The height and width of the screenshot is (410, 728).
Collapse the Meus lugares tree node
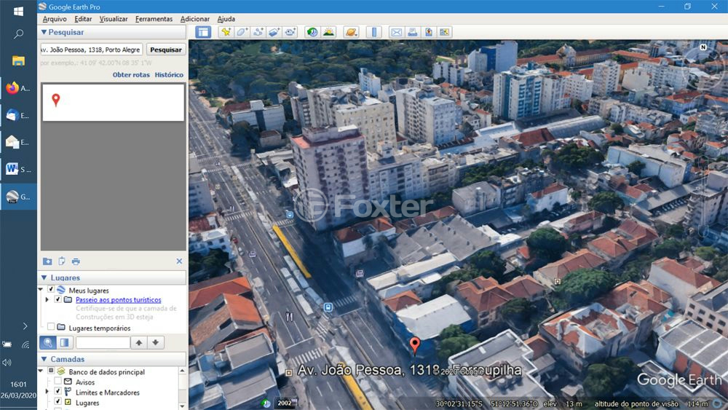coord(41,290)
